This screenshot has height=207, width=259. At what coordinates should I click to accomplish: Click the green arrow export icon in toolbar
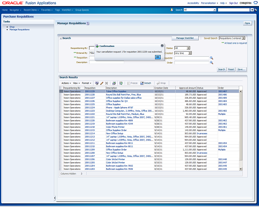[121, 83]
